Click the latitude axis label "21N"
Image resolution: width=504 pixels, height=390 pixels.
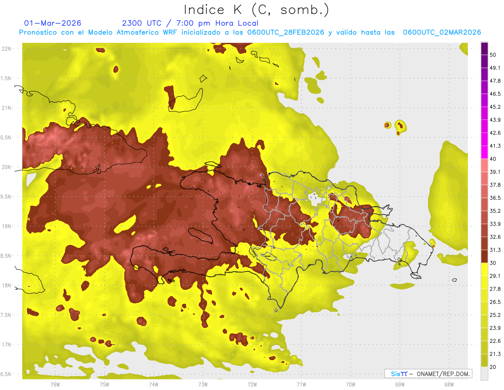pyautogui.click(x=6, y=108)
